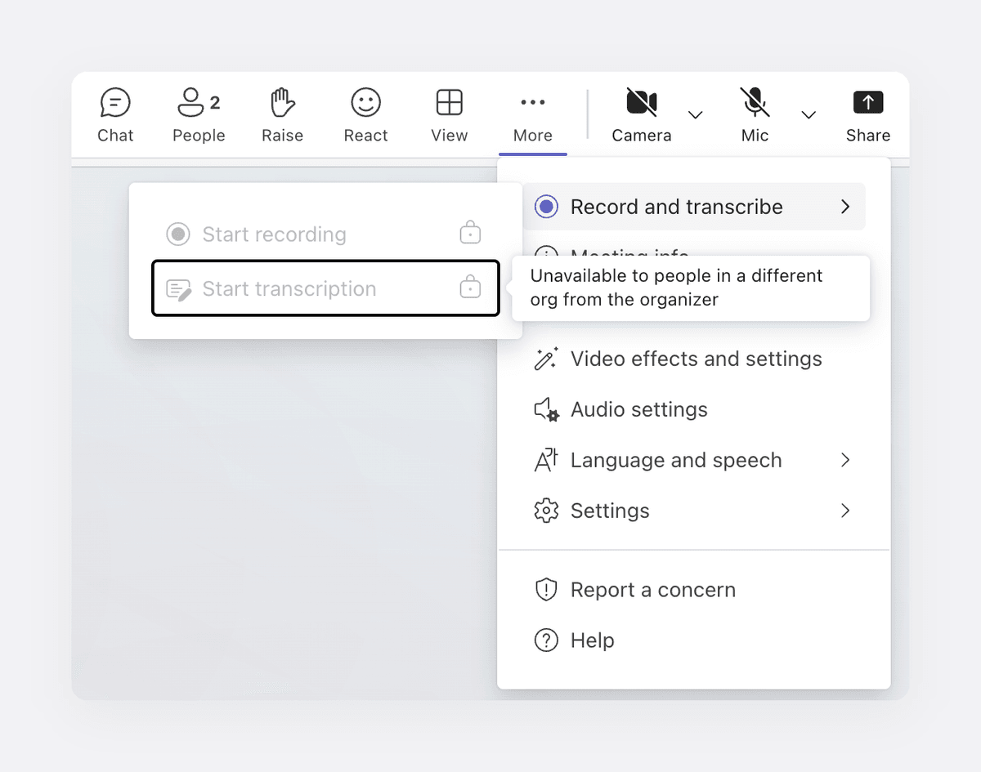The image size is (981, 772).
Task: Open Camera device options arrow
Action: (x=695, y=115)
